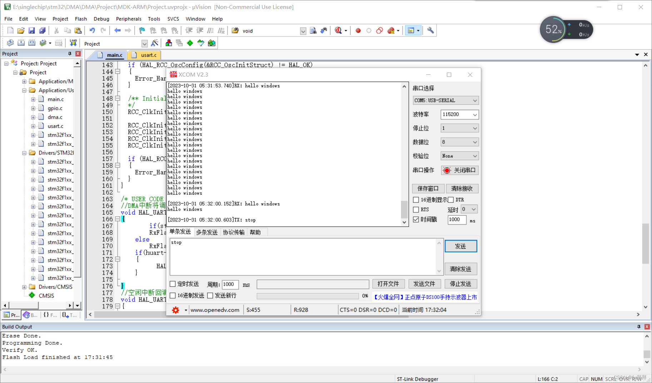Uncheck the 时间戳 timestamp checkbox
Screen dimensions: 652x383
click(416, 220)
